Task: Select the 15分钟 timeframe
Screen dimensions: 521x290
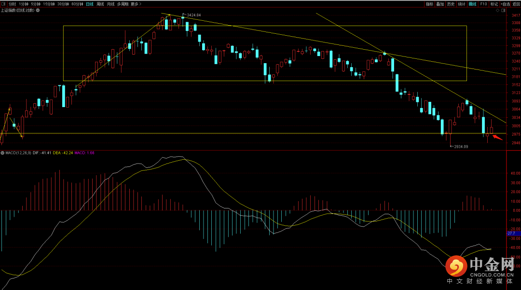Action: [49, 4]
